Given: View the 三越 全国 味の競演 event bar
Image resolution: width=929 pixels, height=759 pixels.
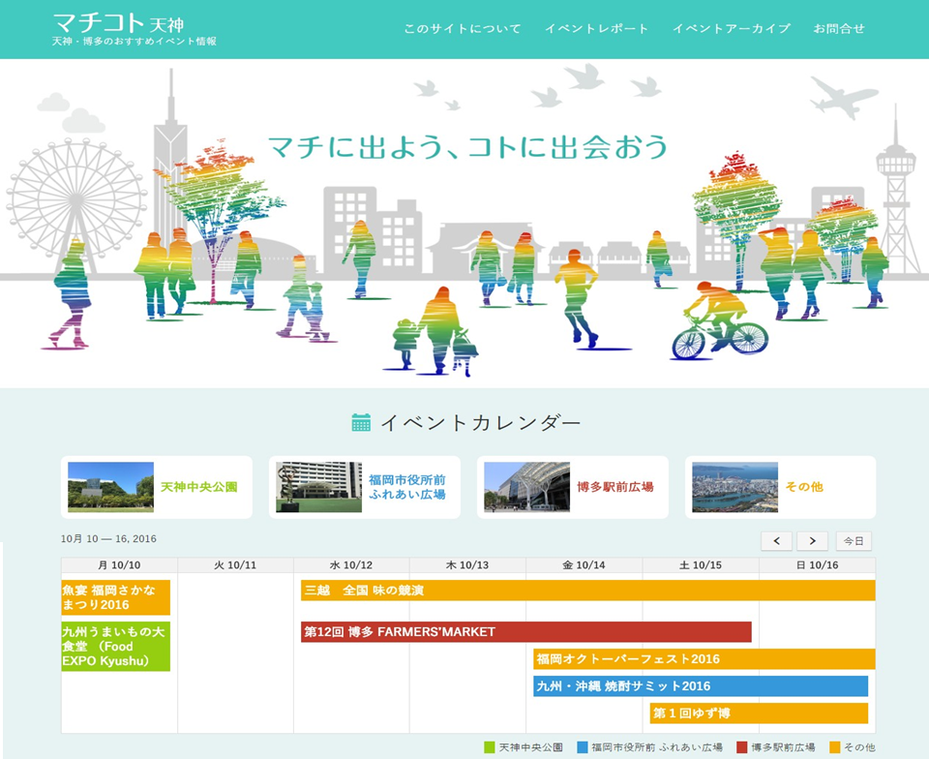Looking at the screenshot, I should [x=587, y=590].
